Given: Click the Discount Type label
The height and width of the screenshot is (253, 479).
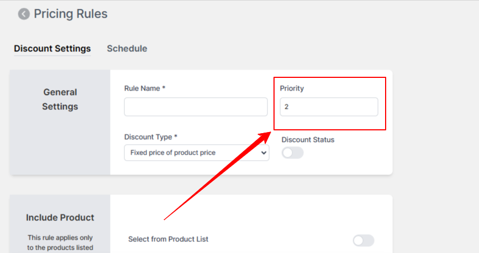Looking at the screenshot, I should (151, 137).
